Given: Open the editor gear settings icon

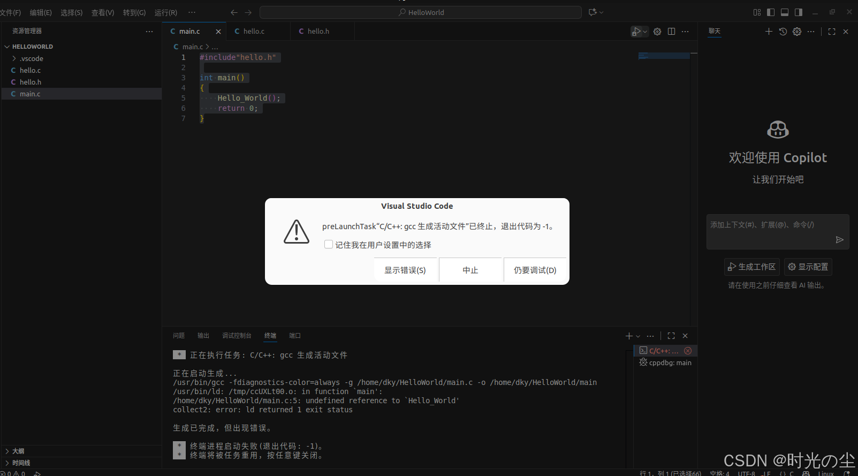Looking at the screenshot, I should click(x=657, y=32).
